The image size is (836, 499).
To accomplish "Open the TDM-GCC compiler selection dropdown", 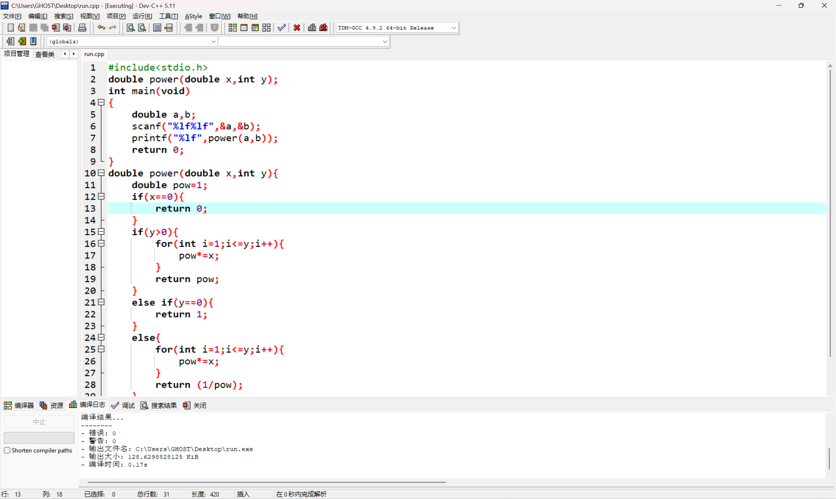I will tap(397, 28).
